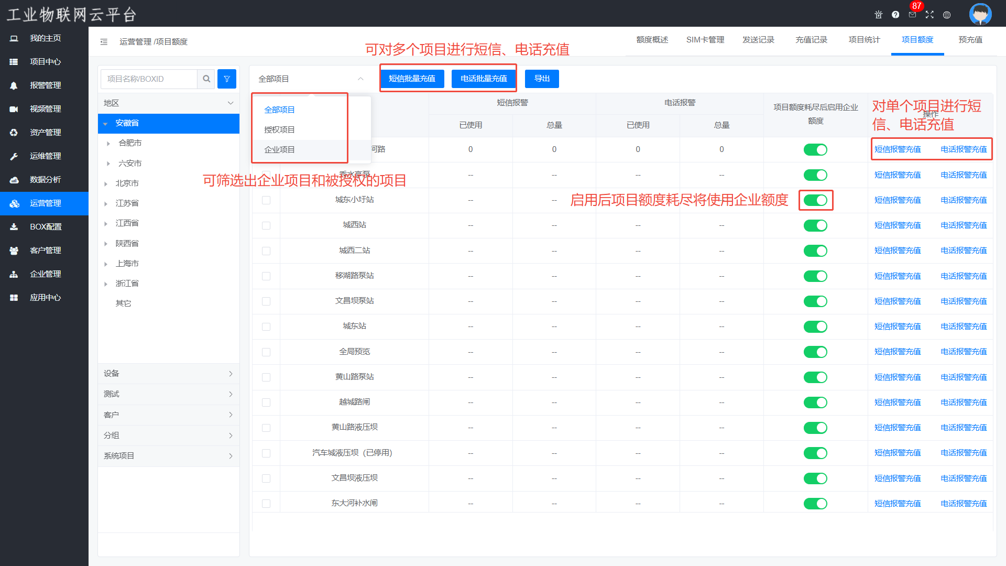The width and height of the screenshot is (1006, 566).
Task: Enter fullscreen using expand arrows icon
Action: click(x=930, y=15)
